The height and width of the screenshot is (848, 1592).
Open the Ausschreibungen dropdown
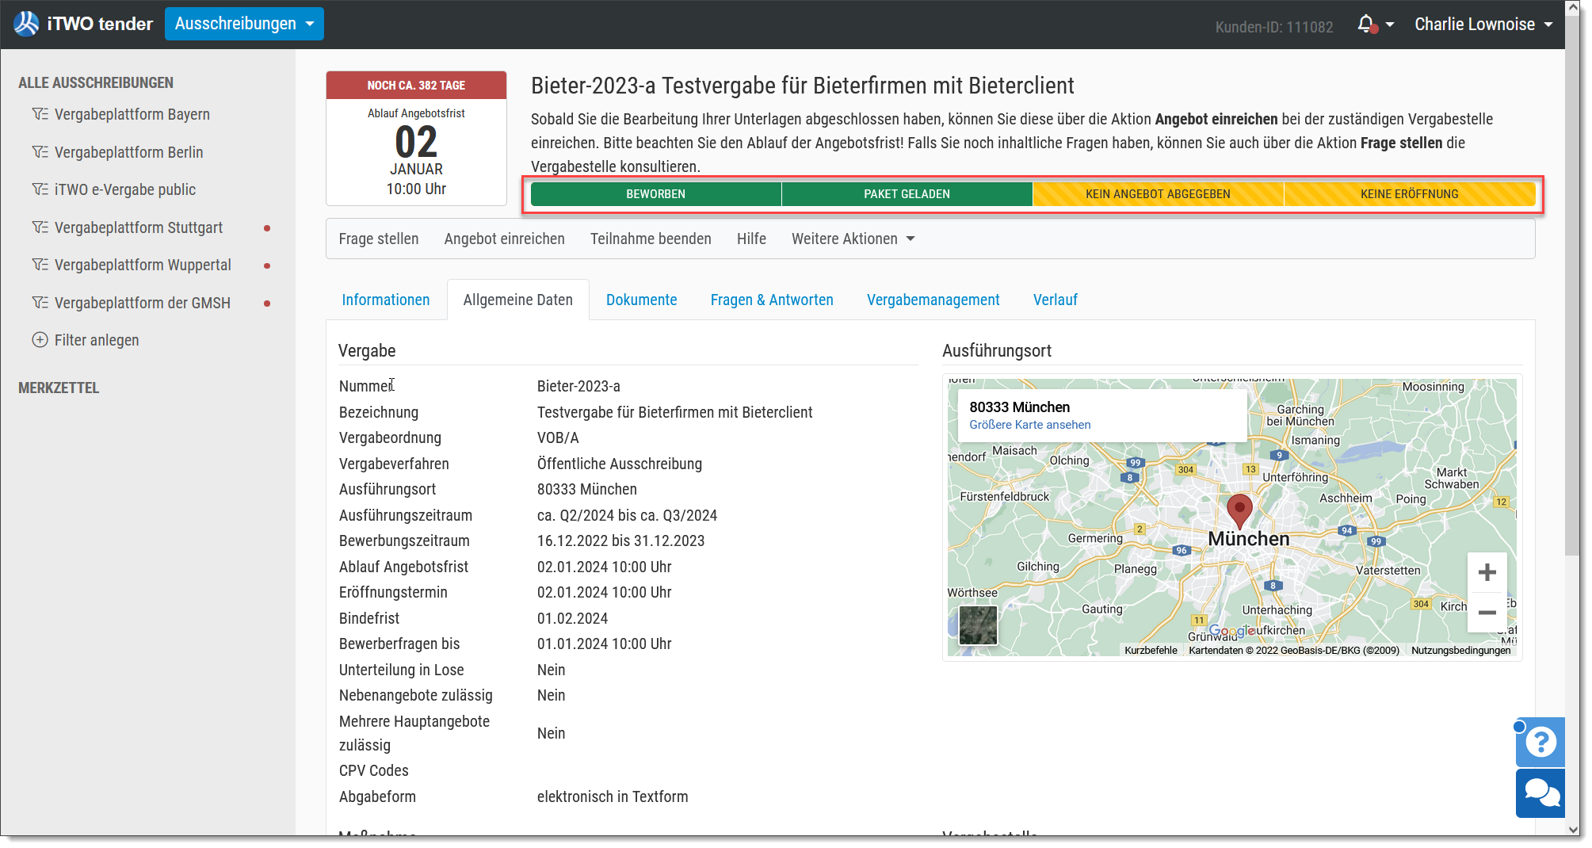(x=244, y=24)
